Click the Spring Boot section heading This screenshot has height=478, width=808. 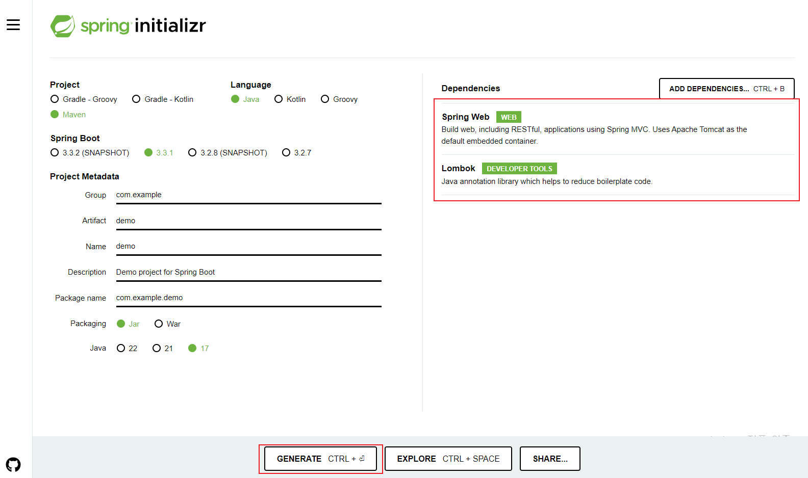(75, 139)
